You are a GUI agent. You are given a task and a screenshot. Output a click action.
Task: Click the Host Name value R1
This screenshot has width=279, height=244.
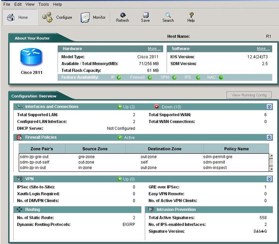tap(268, 36)
